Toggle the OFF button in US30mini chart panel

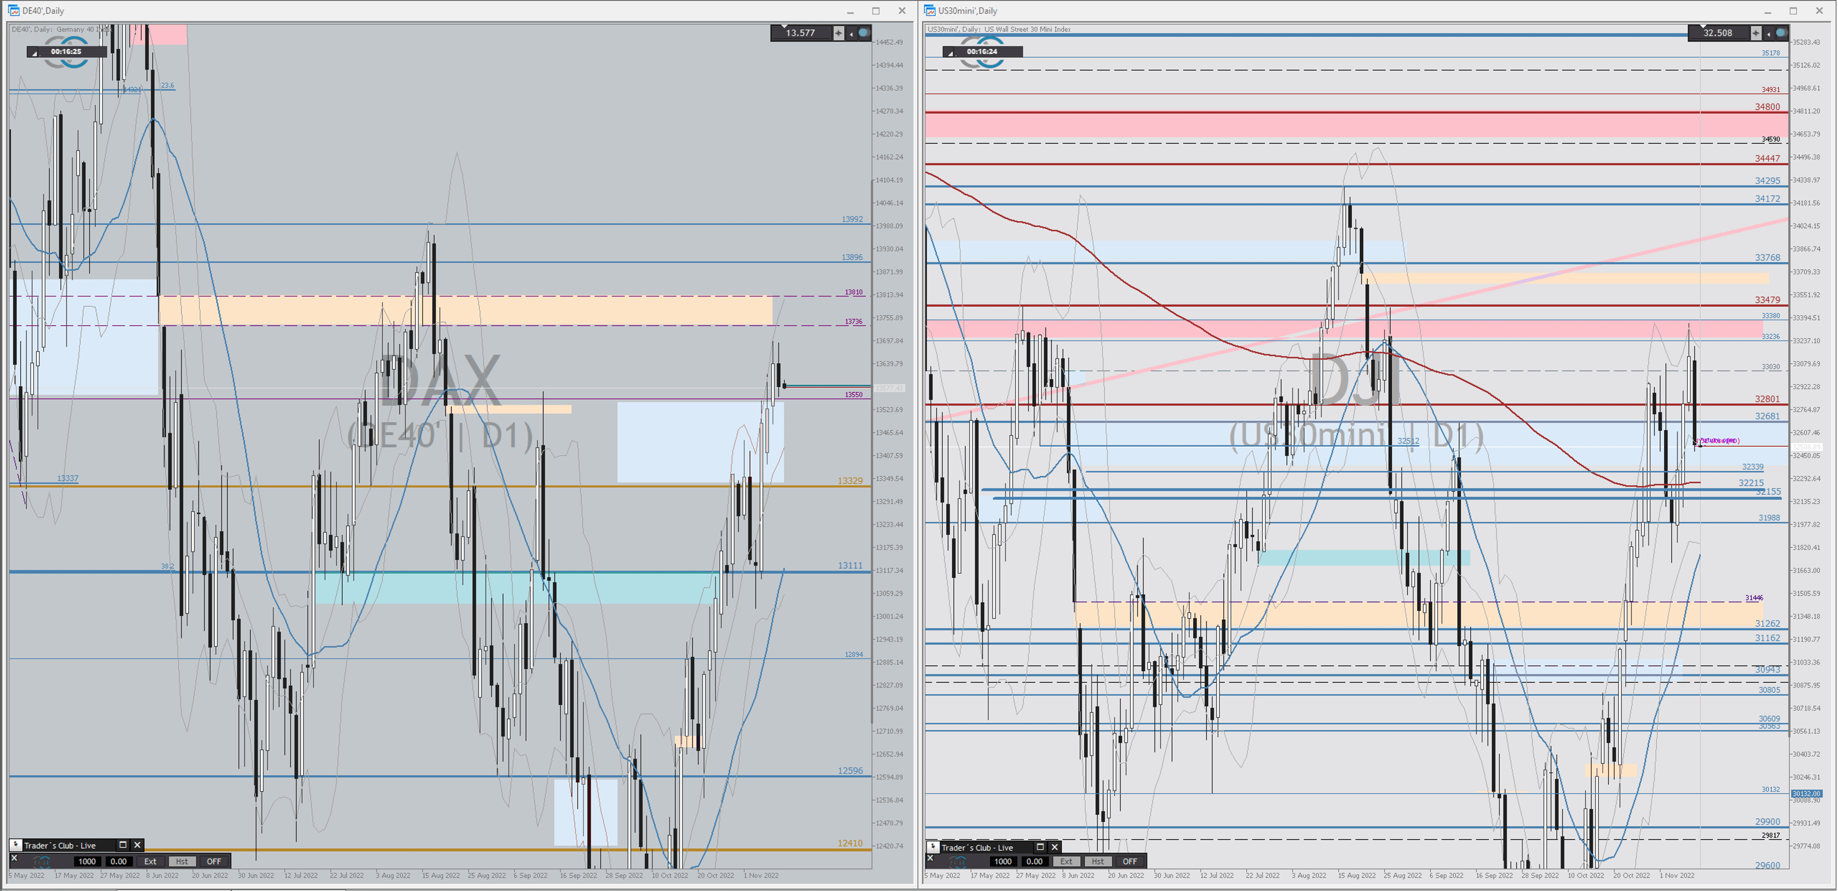(x=1129, y=861)
